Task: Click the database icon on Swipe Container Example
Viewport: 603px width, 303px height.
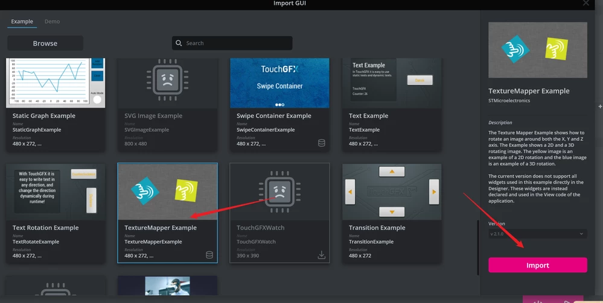Action: 322,143
